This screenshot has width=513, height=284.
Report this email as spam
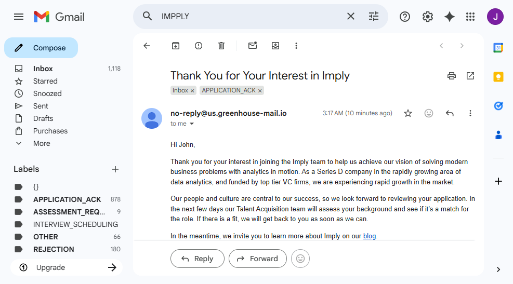199,46
